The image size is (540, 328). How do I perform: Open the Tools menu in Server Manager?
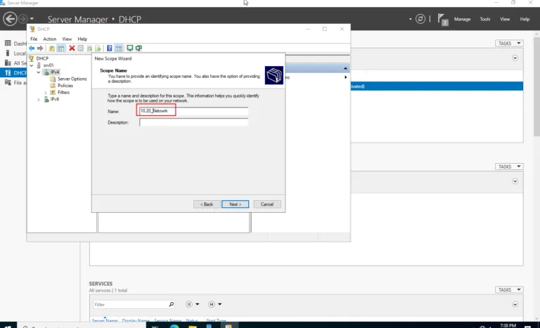(485, 19)
